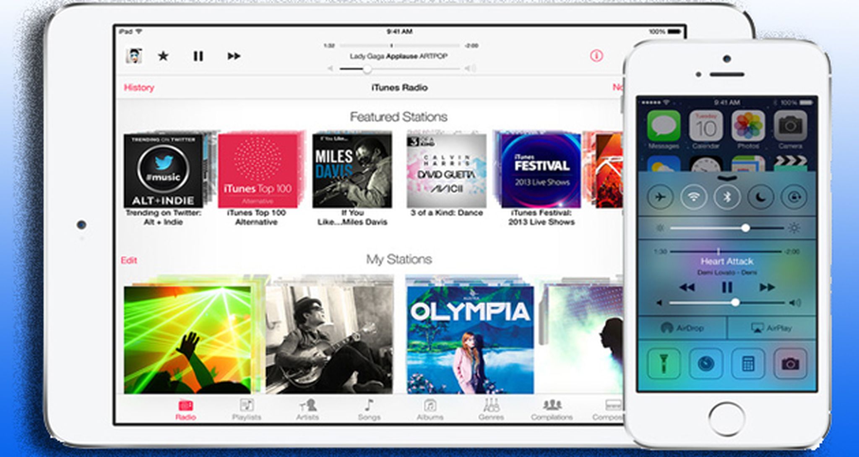Image resolution: width=859 pixels, height=457 pixels.
Task: Open History in iTunes Radio
Action: point(139,88)
